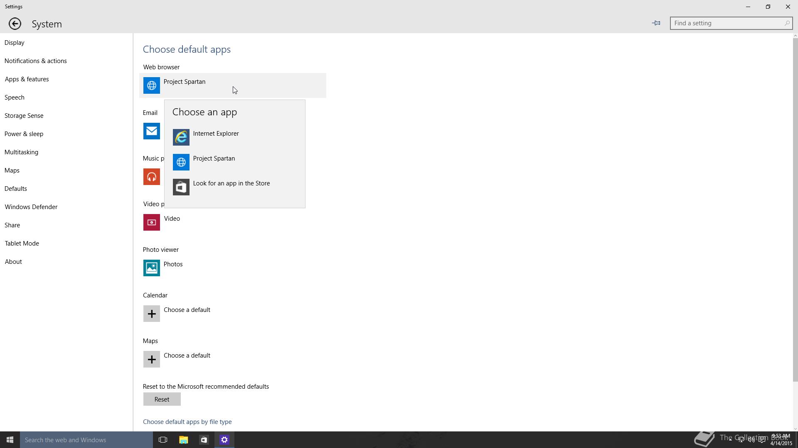Click the Store bag icon in the popup

point(181,187)
